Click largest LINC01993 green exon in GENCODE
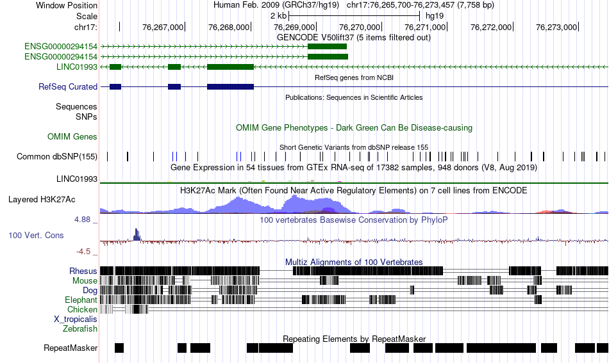Screen dimensions: 609x363 pos(230,67)
